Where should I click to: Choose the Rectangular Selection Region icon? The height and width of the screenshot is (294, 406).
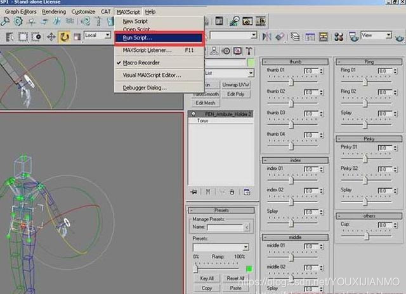point(23,37)
